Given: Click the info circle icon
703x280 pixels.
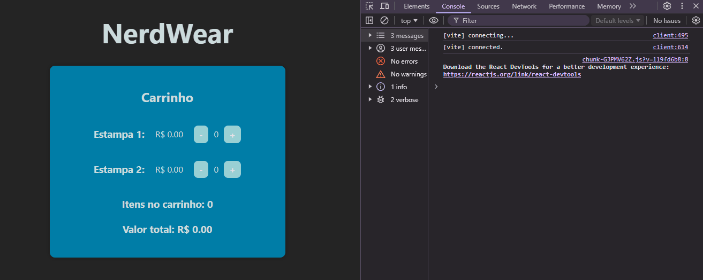Looking at the screenshot, I should 381,87.
